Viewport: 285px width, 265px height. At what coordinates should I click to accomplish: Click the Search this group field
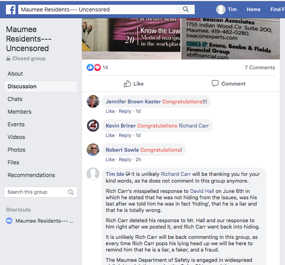click(41, 192)
